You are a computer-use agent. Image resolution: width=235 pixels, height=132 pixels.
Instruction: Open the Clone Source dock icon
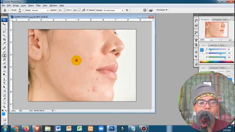pos(196,45)
